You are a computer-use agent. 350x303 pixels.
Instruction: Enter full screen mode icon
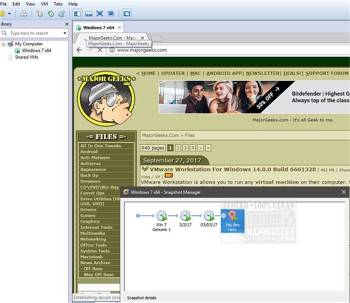(100, 14)
